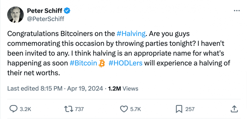The height and width of the screenshot is (119, 247).
Task: Repost the tweet using the retweet icon
Action: click(68, 109)
